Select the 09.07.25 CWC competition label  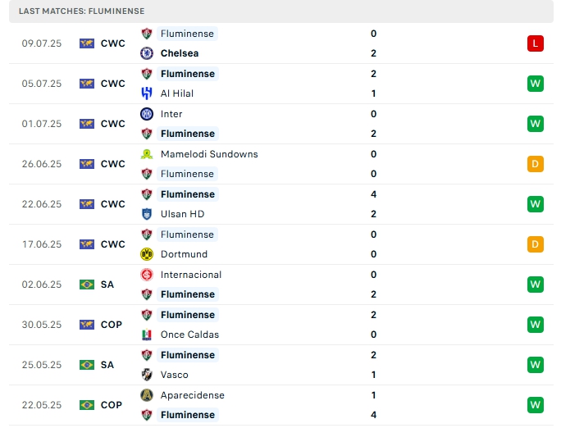point(112,43)
